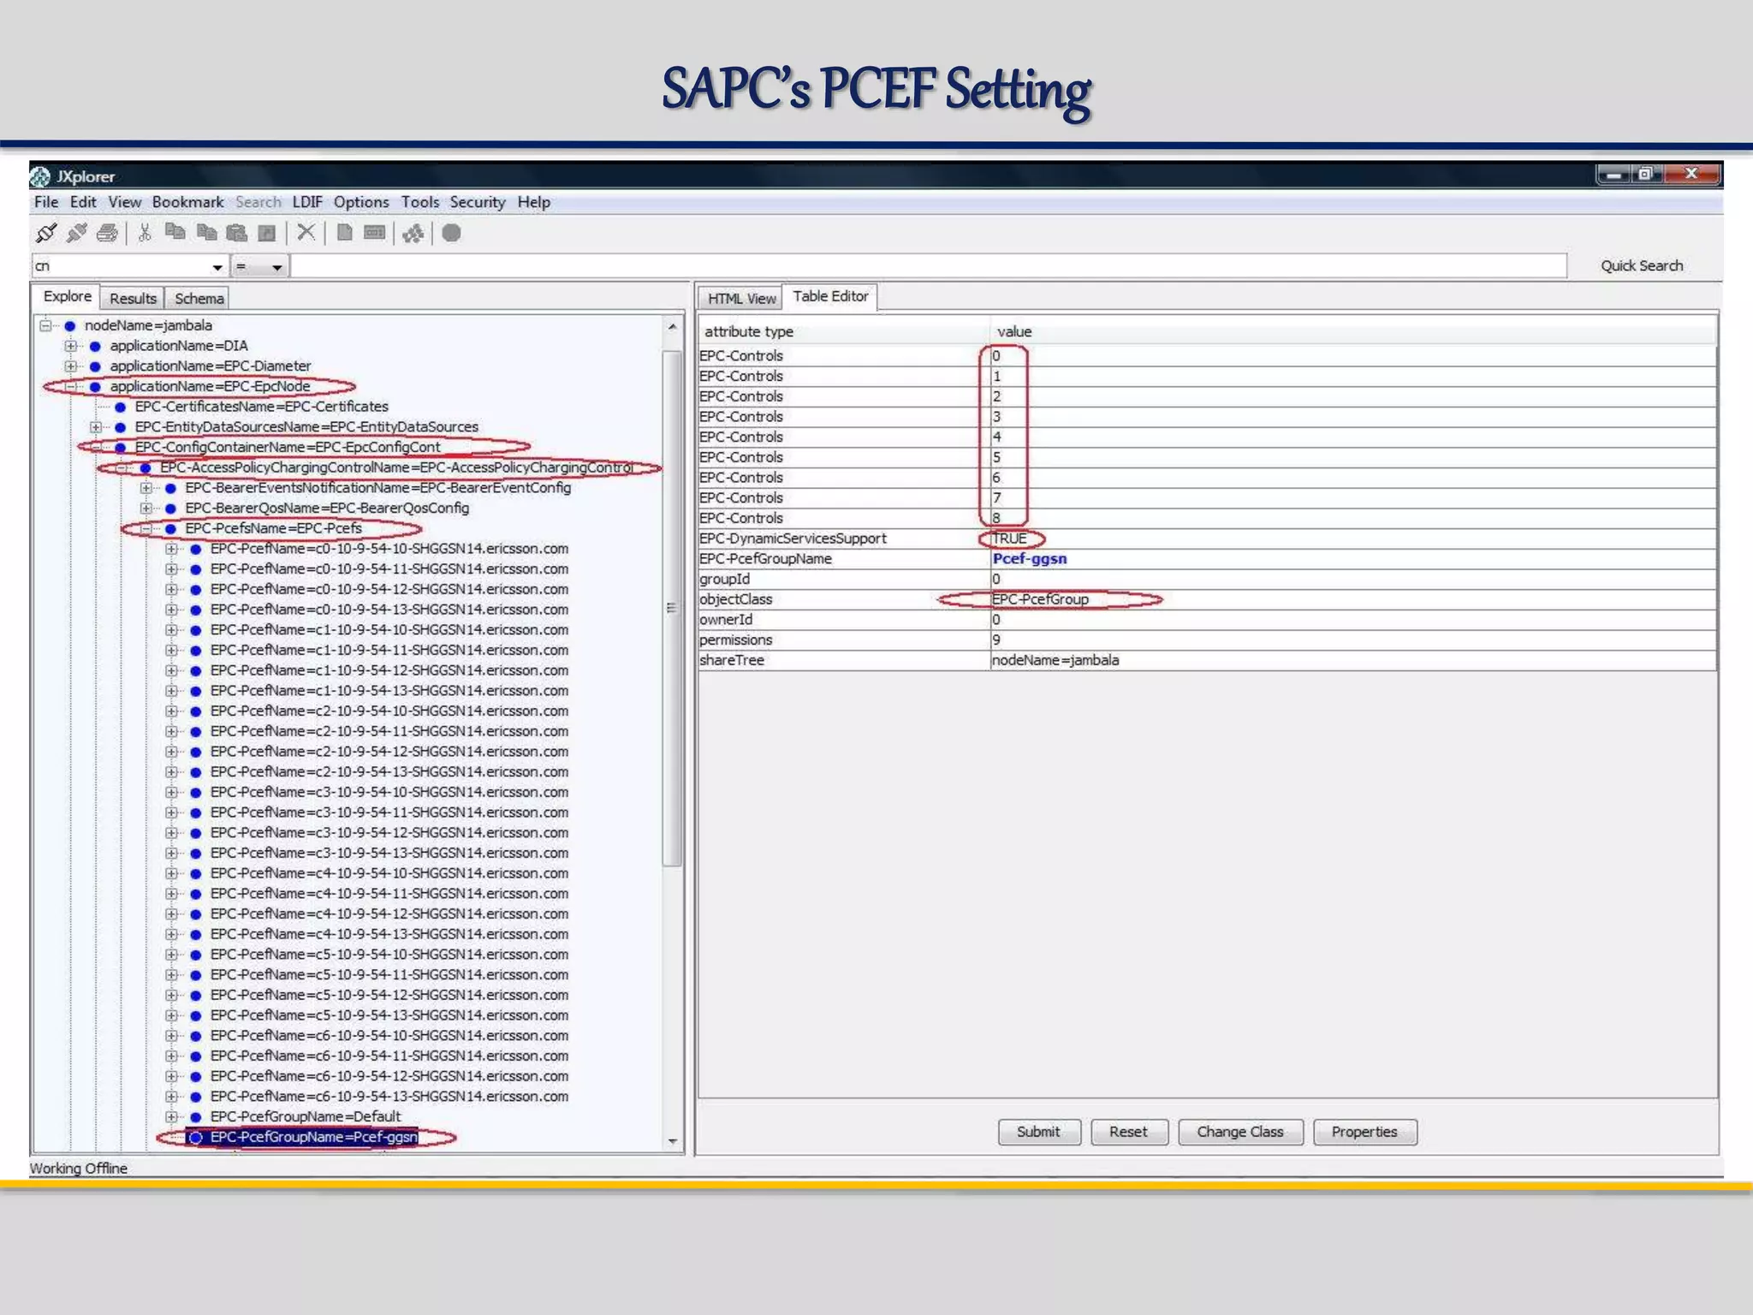
Task: Click the Connect plug toolbar icon
Action: pos(46,233)
